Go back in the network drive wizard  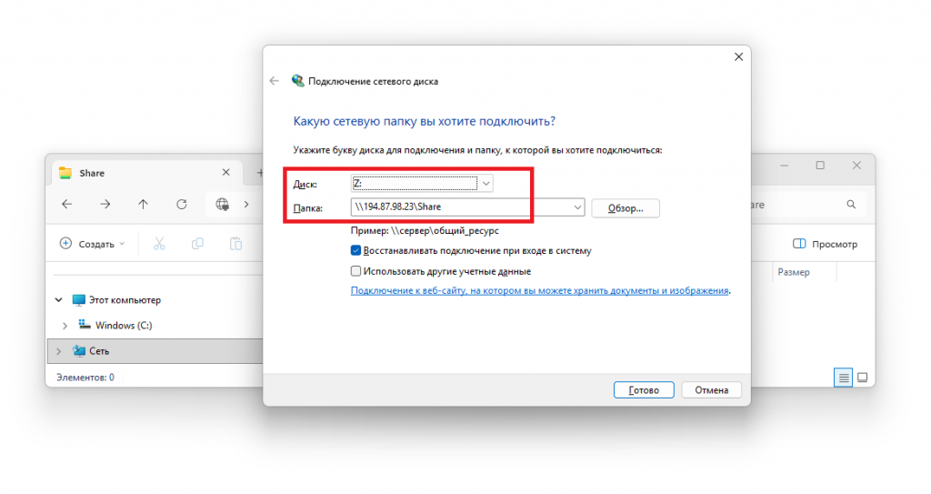(274, 81)
